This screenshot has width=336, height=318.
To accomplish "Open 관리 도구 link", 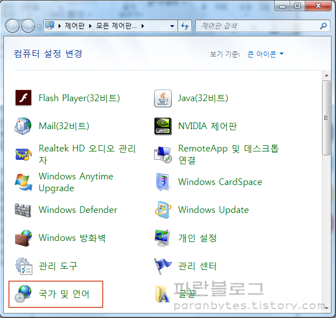I will (58, 266).
